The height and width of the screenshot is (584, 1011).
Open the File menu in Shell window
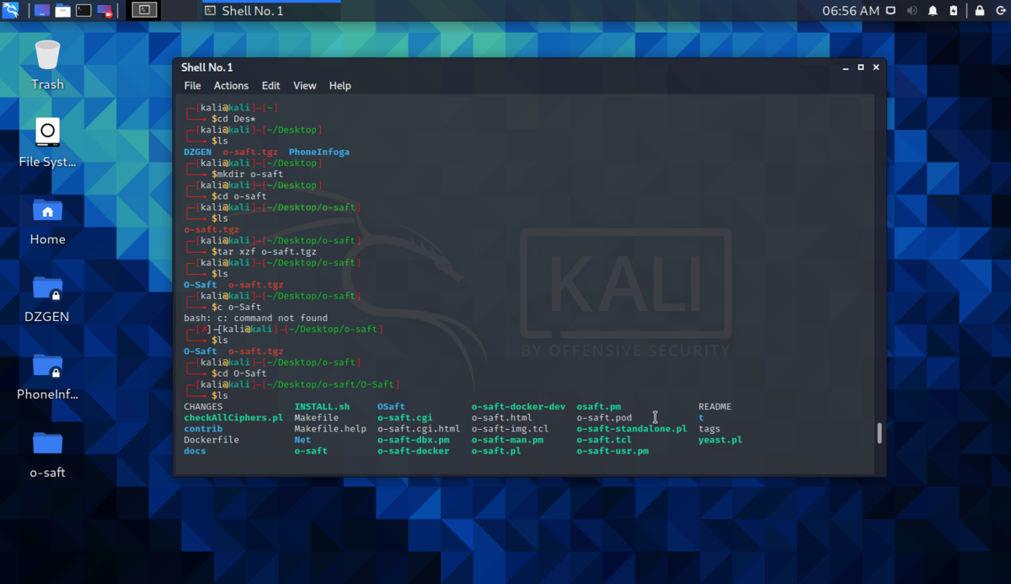point(192,86)
